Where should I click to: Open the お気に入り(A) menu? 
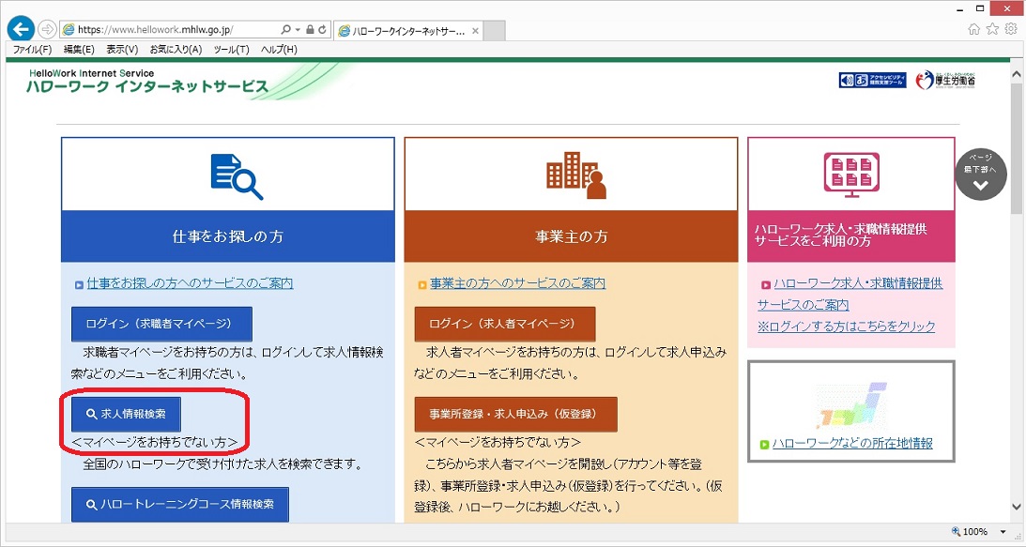[x=176, y=49]
